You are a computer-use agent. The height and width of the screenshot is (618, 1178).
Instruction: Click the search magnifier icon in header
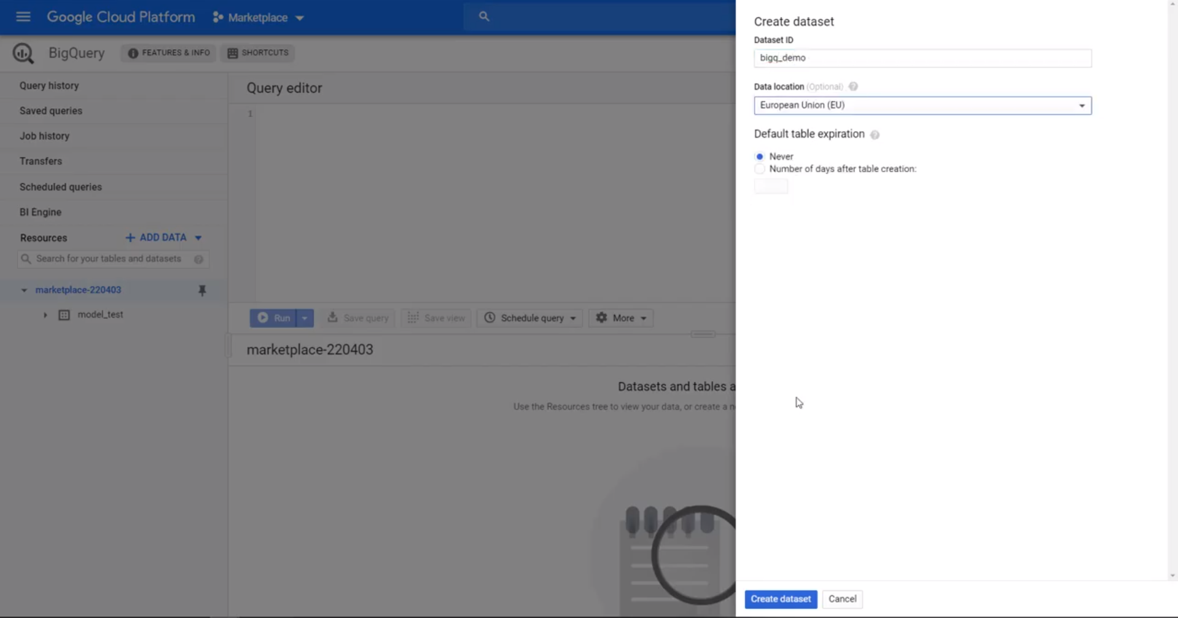(x=484, y=17)
